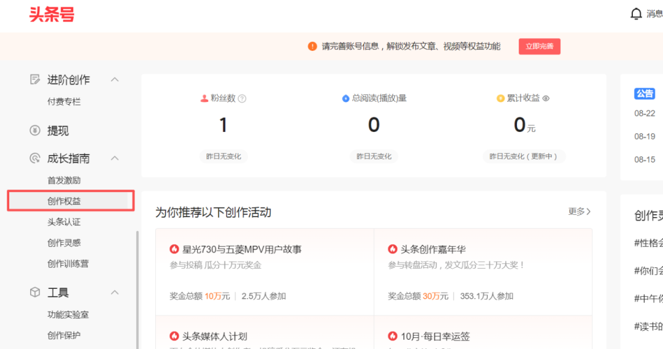The width and height of the screenshot is (663, 349).
Task: Collapse the 进阶创作 section chevron
Action: 115,80
